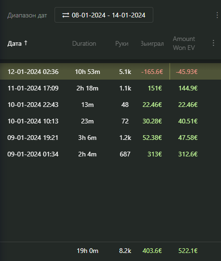Sort by the Дата column header
Viewport: 221px width, 261px height.
[15, 44]
